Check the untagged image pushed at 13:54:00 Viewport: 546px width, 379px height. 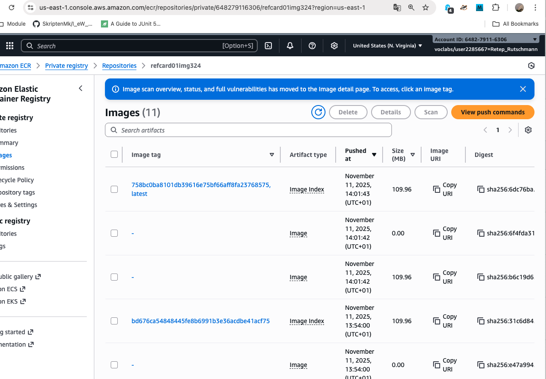tap(114, 365)
